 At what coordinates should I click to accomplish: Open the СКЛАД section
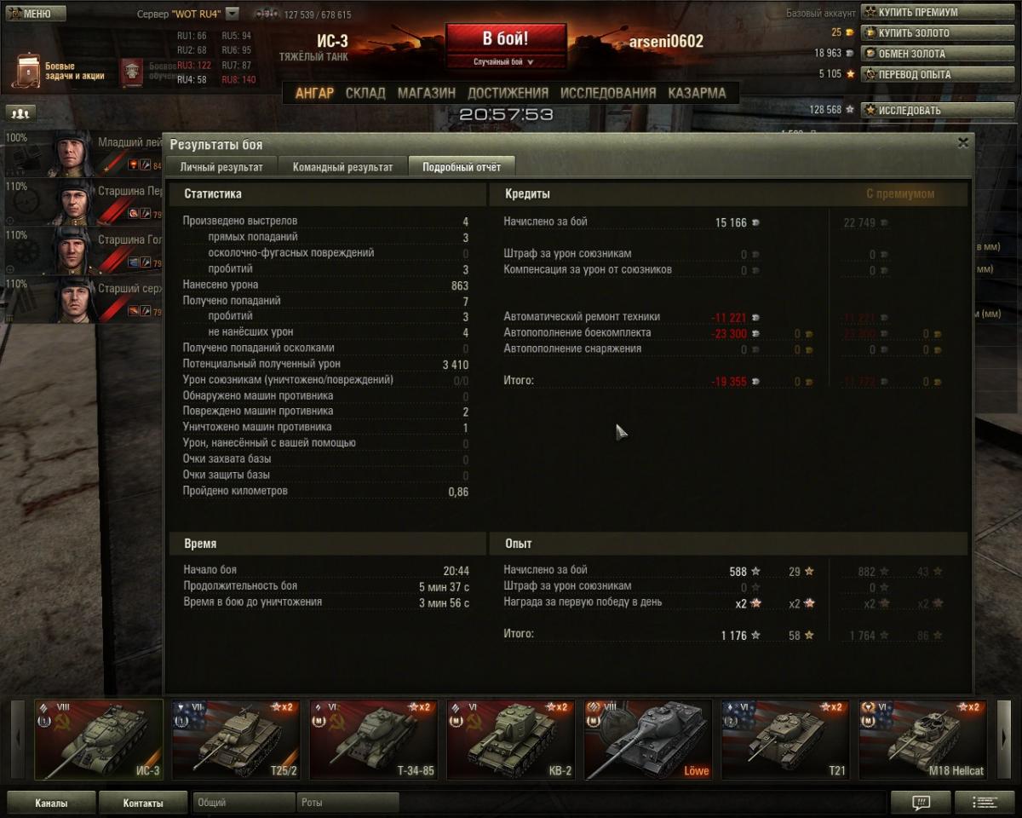tap(365, 93)
